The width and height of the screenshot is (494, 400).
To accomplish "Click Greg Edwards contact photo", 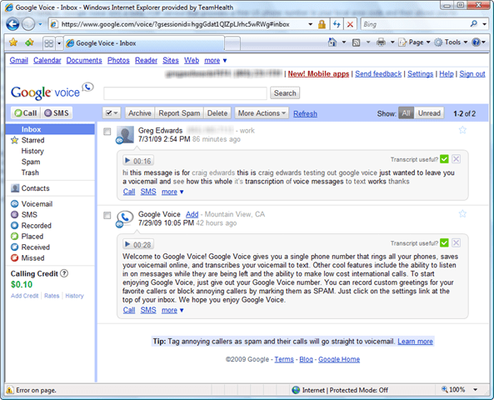I will (x=125, y=135).
